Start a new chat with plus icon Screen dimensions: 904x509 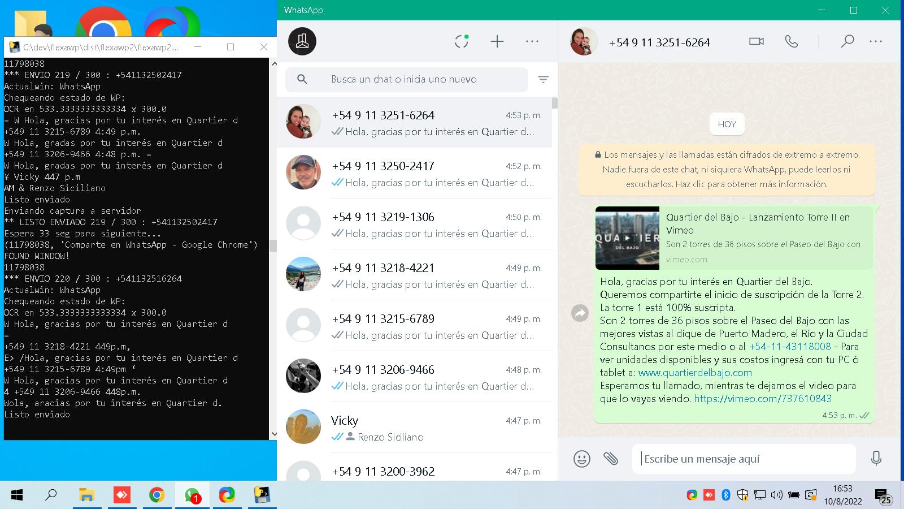click(497, 41)
